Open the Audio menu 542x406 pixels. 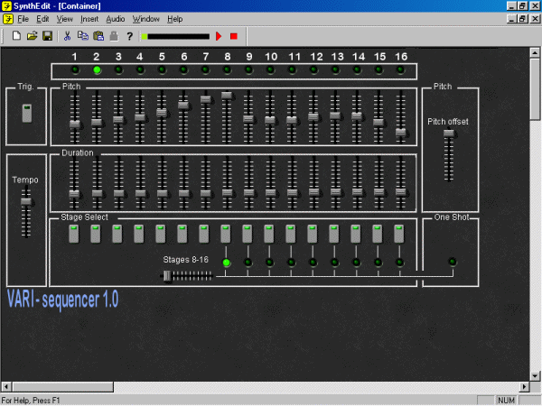click(x=115, y=19)
